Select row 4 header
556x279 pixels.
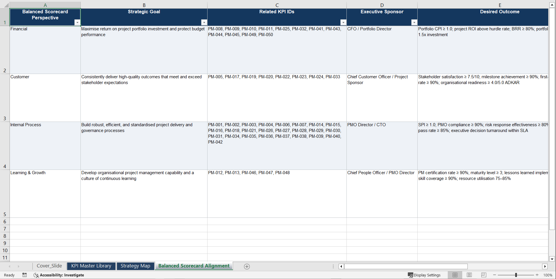[5, 146]
